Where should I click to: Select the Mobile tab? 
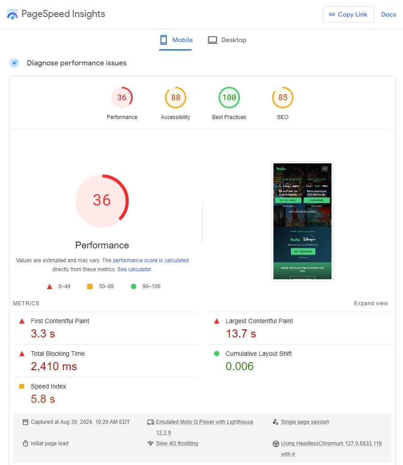click(x=176, y=39)
